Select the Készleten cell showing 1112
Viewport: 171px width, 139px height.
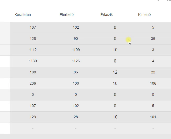33,50
